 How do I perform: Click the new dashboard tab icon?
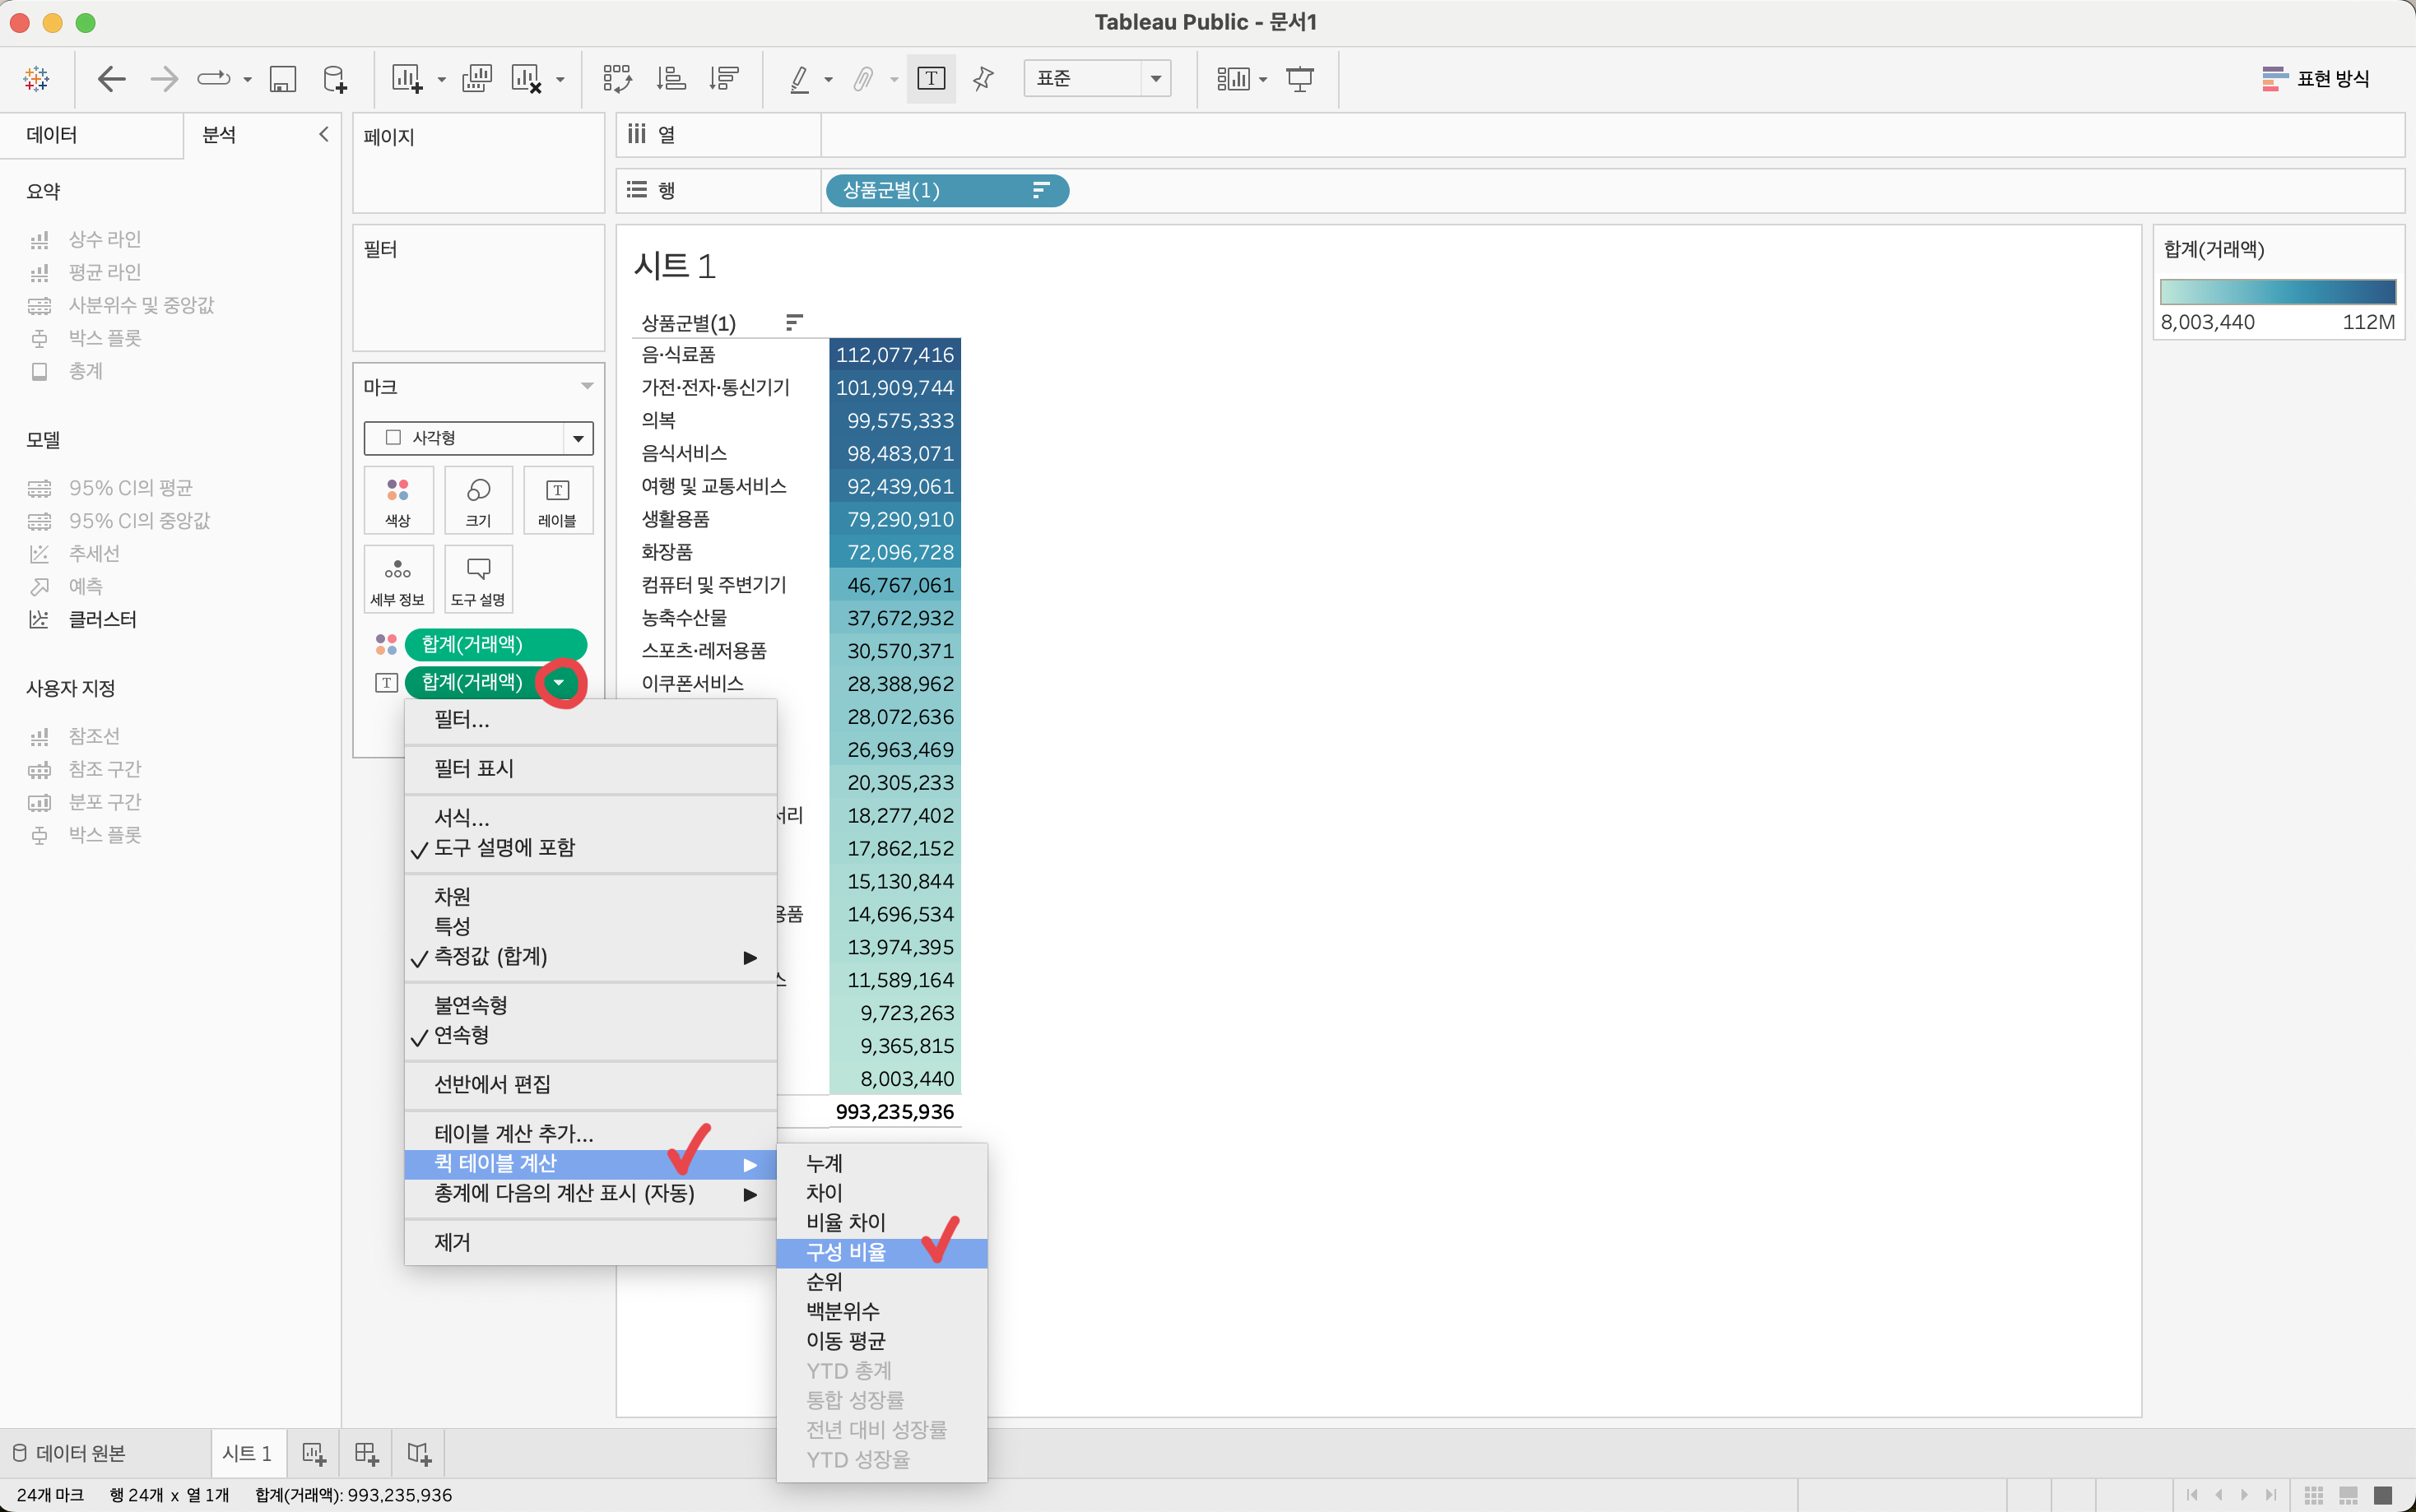(x=366, y=1453)
